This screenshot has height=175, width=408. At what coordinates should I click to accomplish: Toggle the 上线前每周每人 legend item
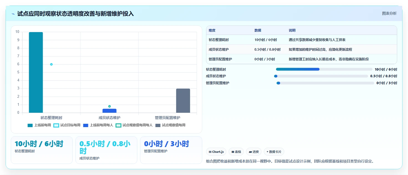click(x=98, y=125)
